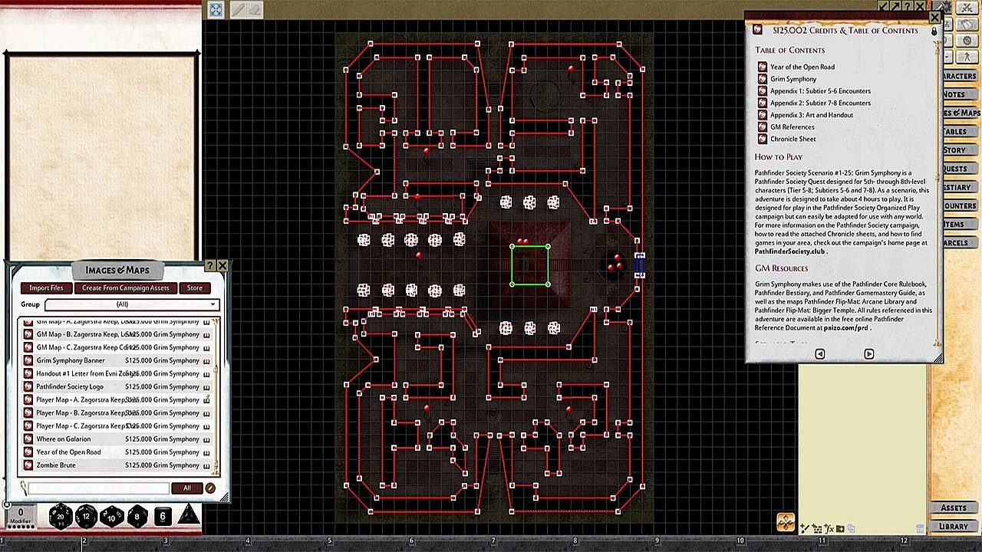
Task: Click the blue door marker on map
Action: pos(640,265)
